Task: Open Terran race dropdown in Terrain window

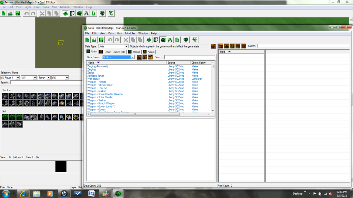Action: click(x=44, y=78)
